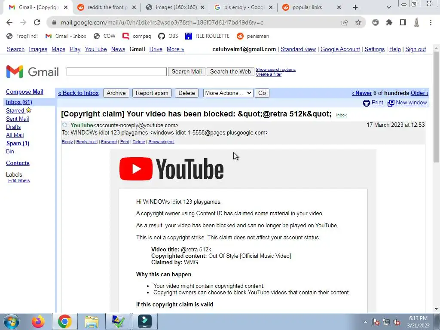Click Search Mail button

[186, 72]
